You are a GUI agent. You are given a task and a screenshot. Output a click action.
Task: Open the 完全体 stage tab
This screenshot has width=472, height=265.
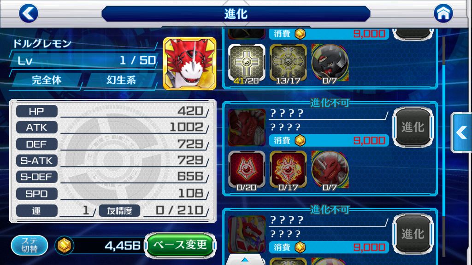47,80
